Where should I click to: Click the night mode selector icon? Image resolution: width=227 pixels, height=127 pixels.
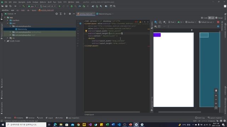pyautogui.click(x=165, y=22)
